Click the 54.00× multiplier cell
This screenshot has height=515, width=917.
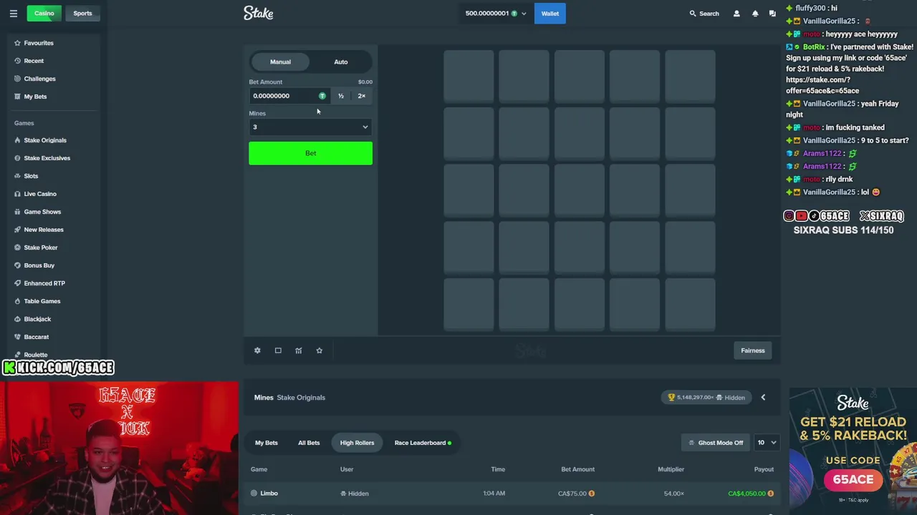pyautogui.click(x=673, y=494)
